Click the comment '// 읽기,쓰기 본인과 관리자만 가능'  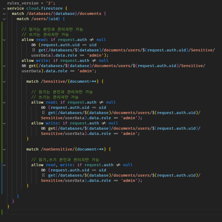pos(65,160)
